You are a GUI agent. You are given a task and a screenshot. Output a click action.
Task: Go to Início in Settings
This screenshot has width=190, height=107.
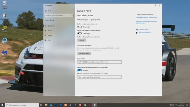coord(50,11)
